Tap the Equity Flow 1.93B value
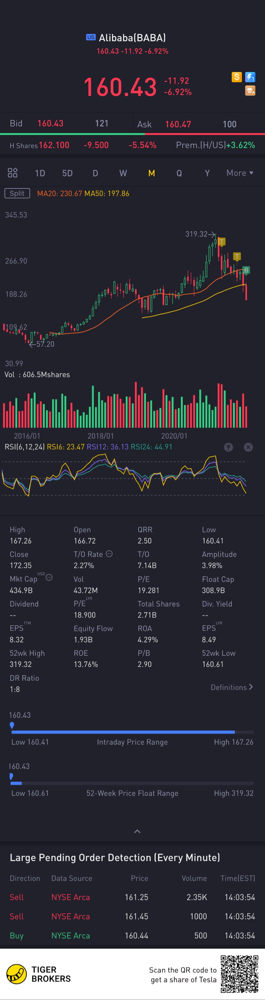The height and width of the screenshot is (1000, 265). [x=83, y=639]
